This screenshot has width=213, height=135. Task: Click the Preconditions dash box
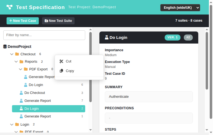(149, 118)
